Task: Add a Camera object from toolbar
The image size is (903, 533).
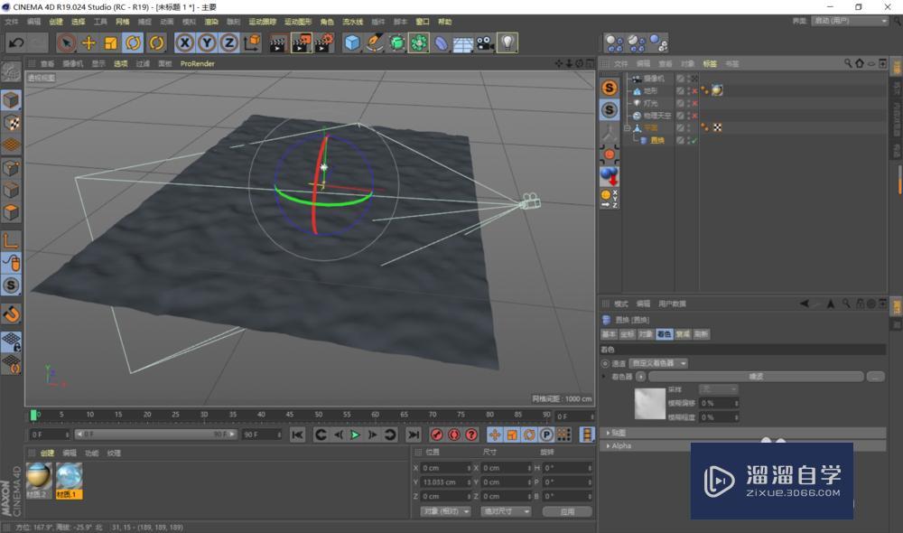Action: tap(486, 42)
